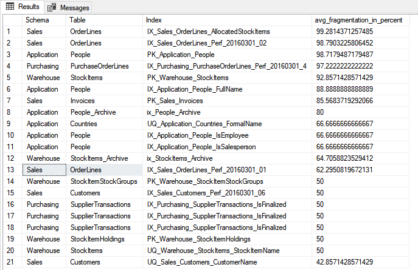Click the PK_Sales_Invoices index cell

point(227,101)
